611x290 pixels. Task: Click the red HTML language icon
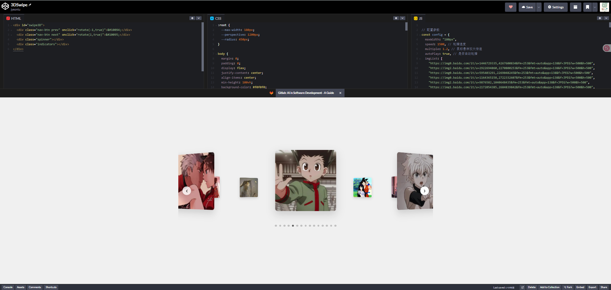point(8,18)
